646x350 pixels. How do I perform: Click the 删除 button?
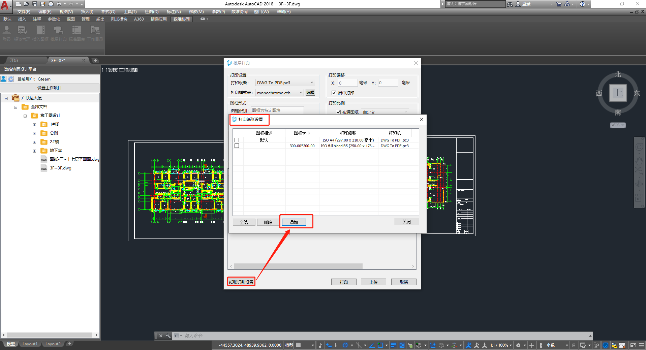click(x=268, y=222)
